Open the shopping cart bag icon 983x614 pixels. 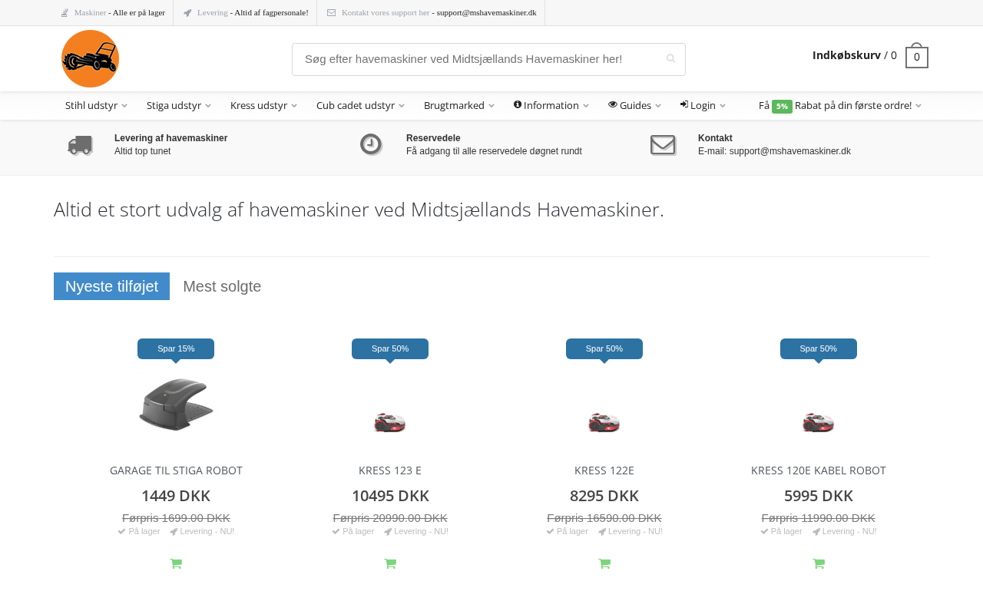(x=916, y=56)
